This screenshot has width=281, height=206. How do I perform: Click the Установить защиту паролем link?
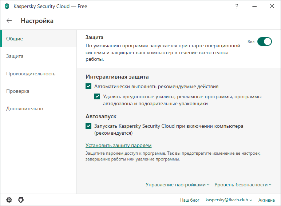(118, 146)
